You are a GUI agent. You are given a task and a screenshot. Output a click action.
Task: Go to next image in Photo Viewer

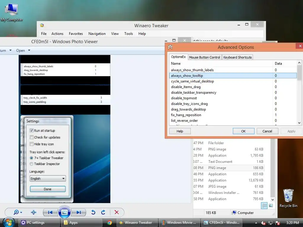click(x=79, y=212)
